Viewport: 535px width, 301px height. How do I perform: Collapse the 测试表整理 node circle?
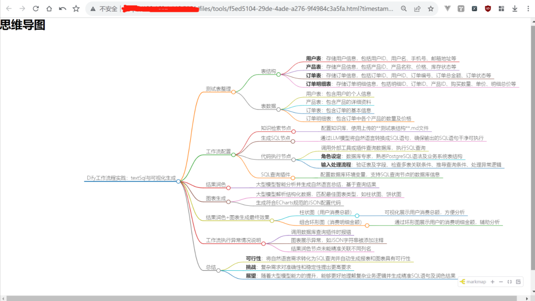point(233,92)
